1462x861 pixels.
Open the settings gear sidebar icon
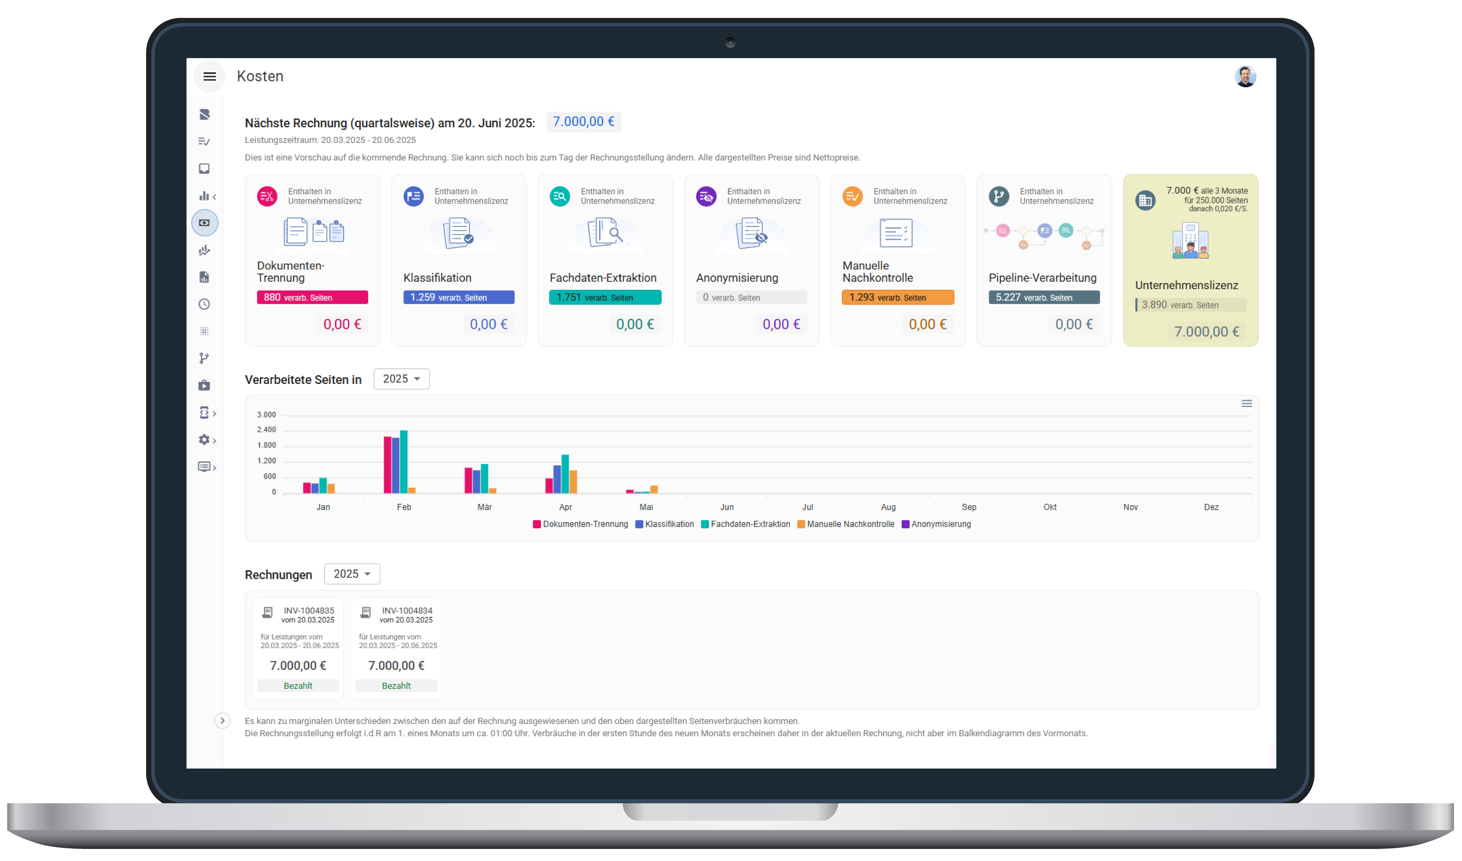tap(204, 440)
